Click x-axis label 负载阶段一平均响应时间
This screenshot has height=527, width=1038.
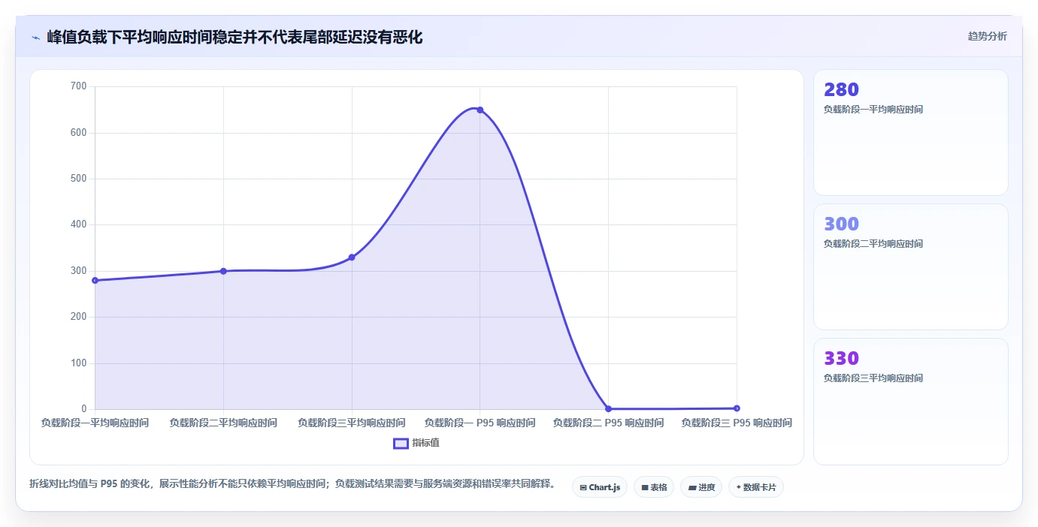click(x=95, y=423)
